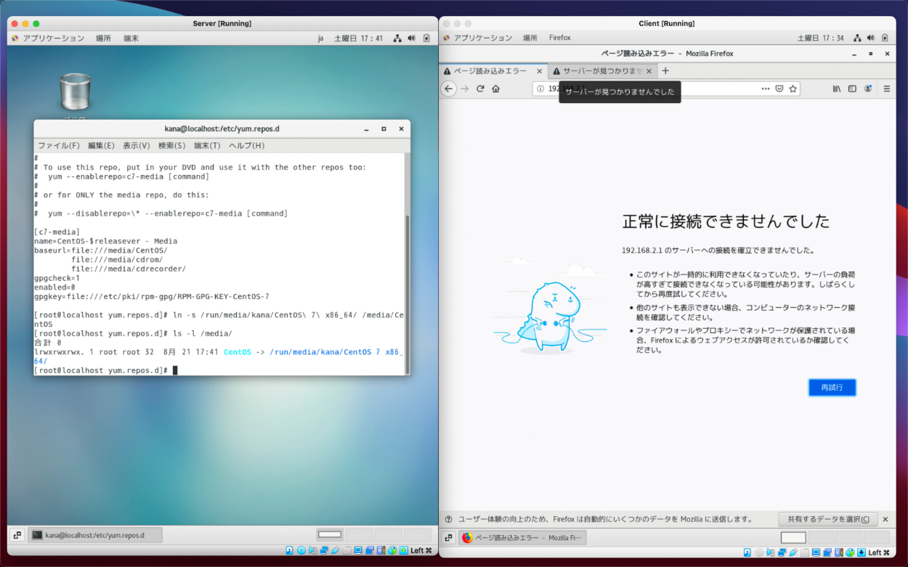The image size is (908, 567).
Task: Open the Firefox library icon
Action: tap(837, 89)
